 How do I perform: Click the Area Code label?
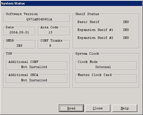click(x=49, y=27)
